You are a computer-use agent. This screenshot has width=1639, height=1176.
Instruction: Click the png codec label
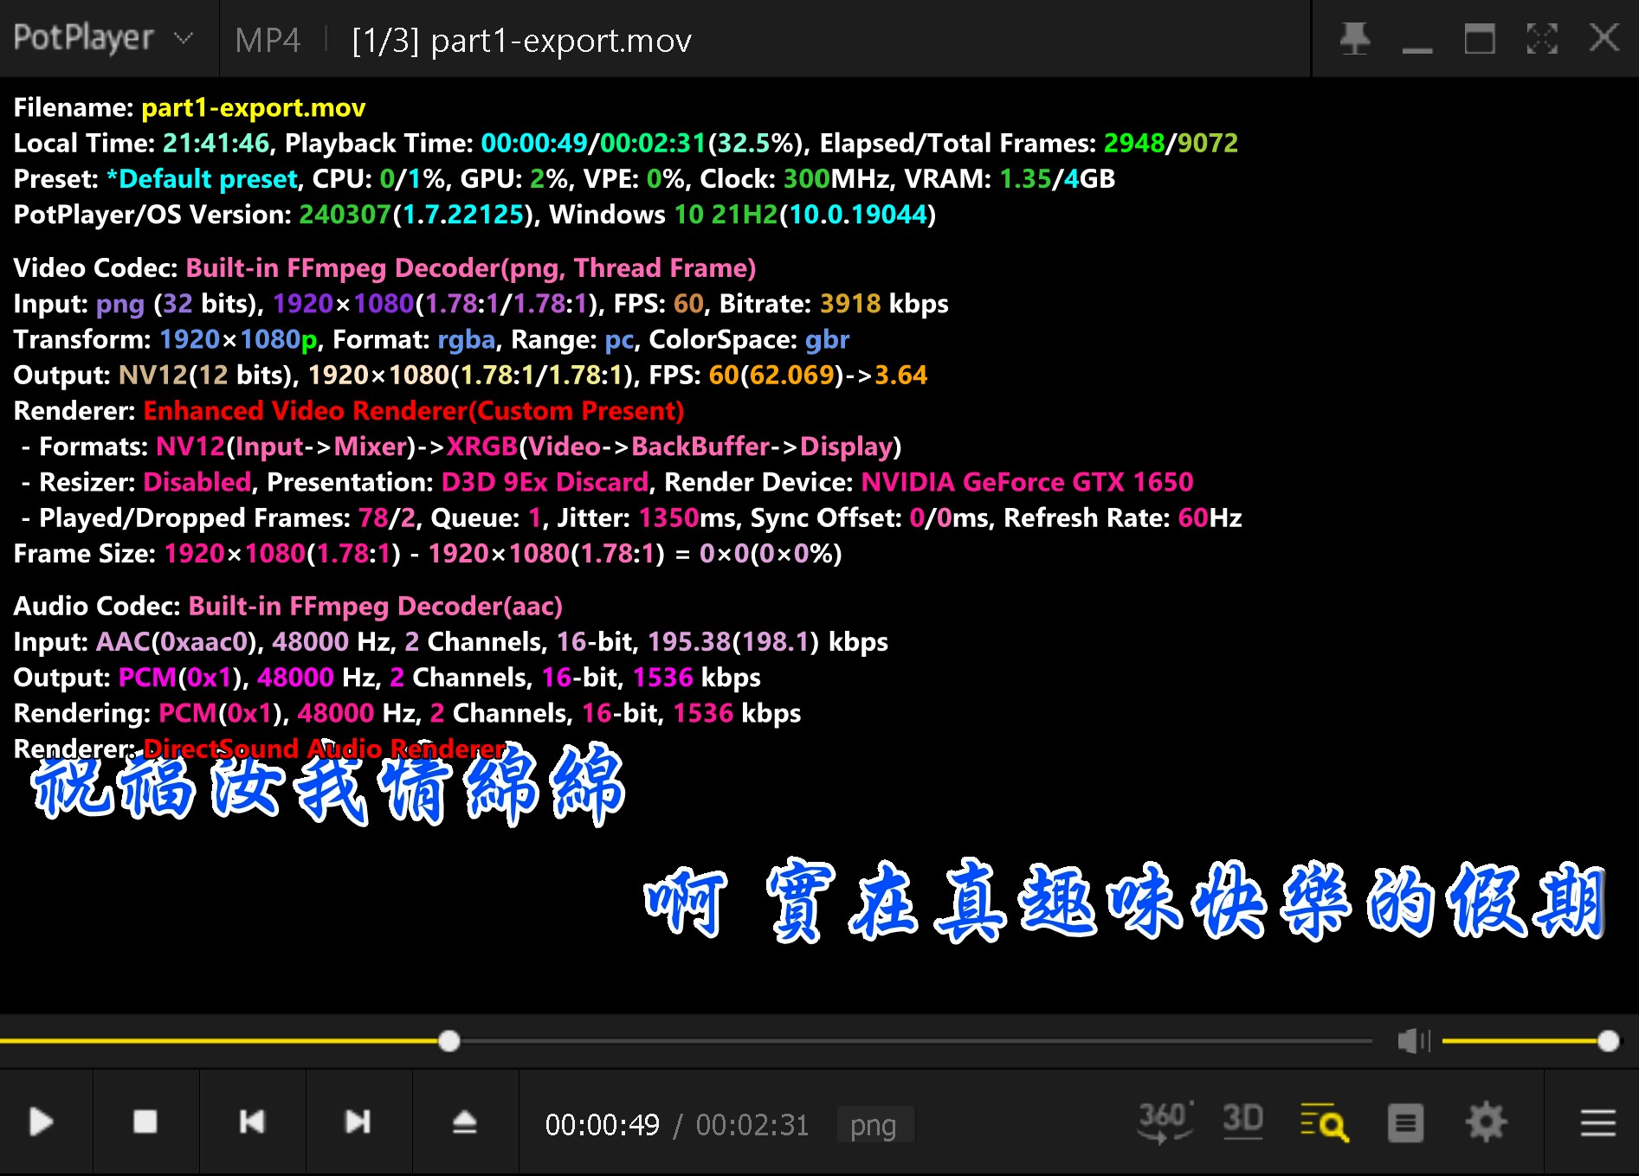[874, 1125]
